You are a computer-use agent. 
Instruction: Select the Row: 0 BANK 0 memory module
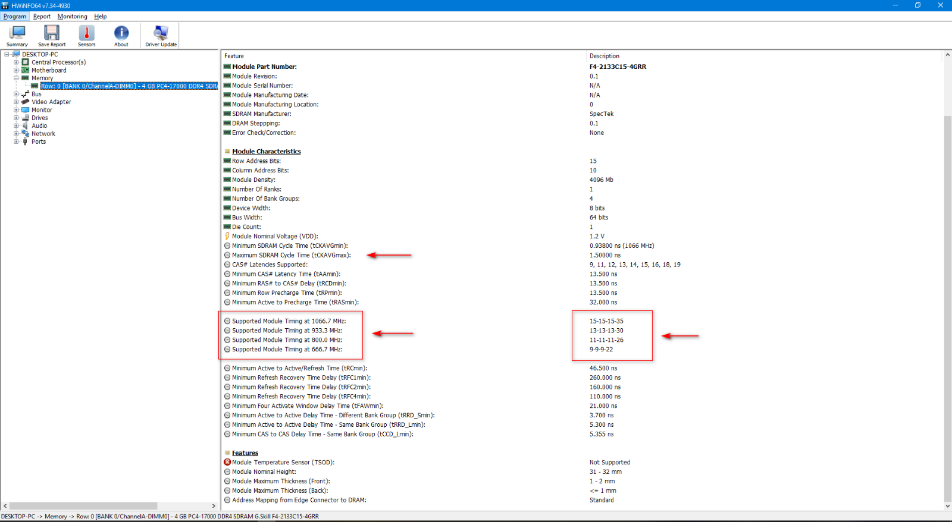point(129,86)
